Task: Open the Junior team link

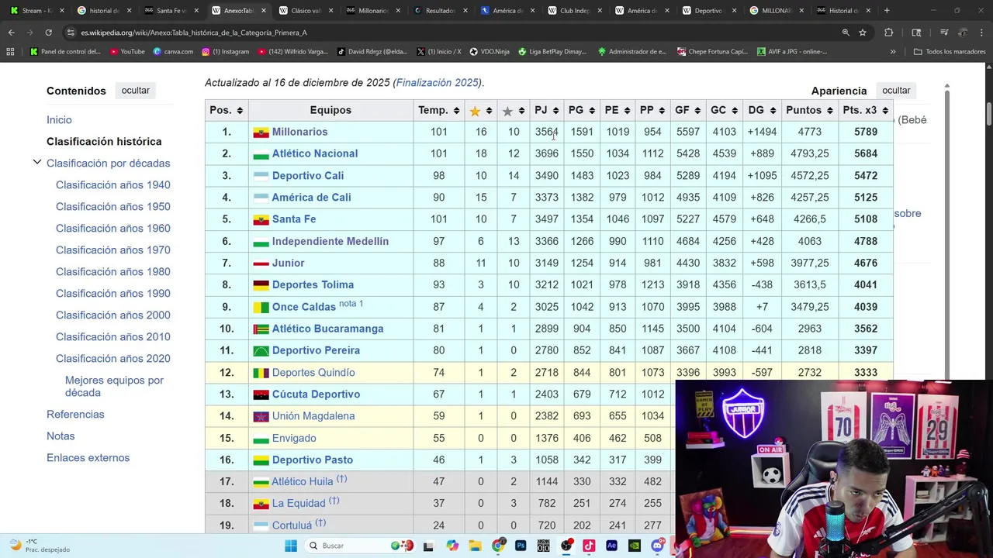Action: pos(288,263)
